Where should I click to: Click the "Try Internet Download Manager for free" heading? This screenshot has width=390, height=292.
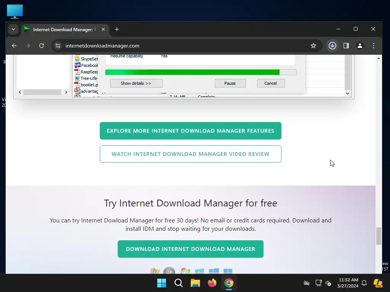[x=190, y=203]
